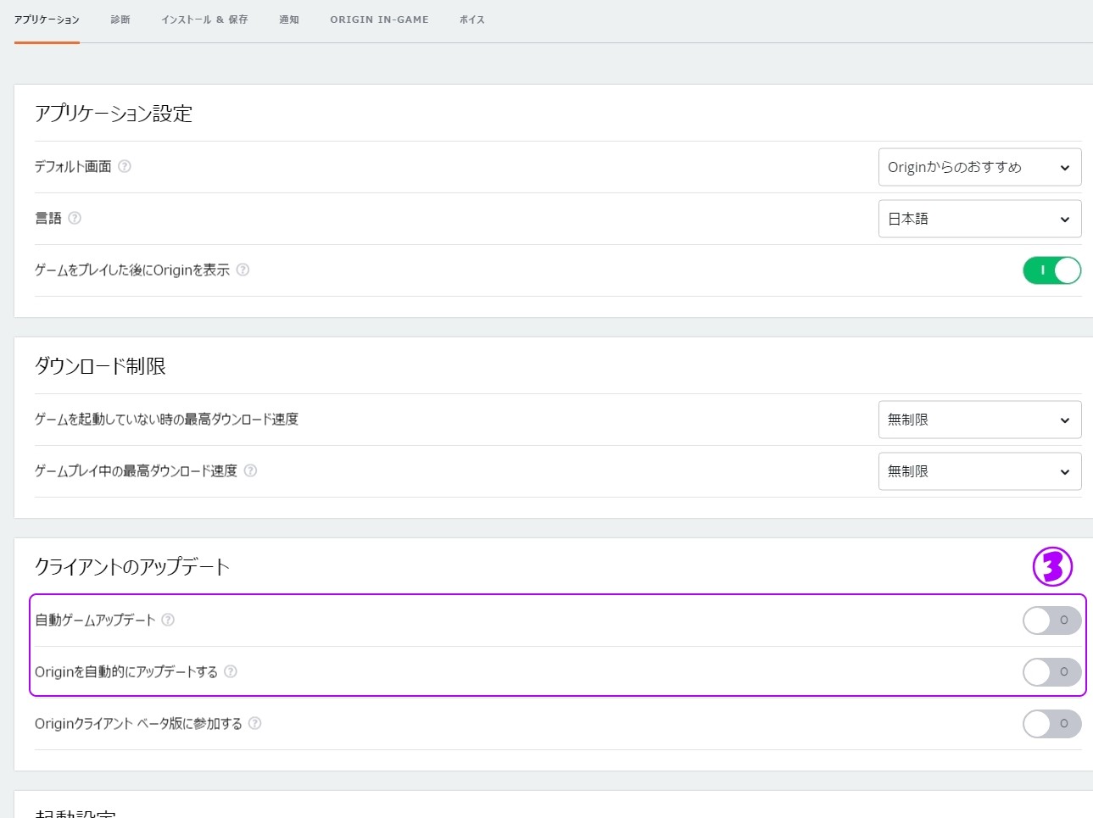
Task: Open help icon next to デフォルト画面
Action: (125, 166)
